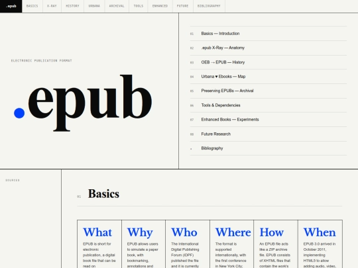Click the 'Where' card heading
Screen dimensions: 358x268
click(233, 232)
